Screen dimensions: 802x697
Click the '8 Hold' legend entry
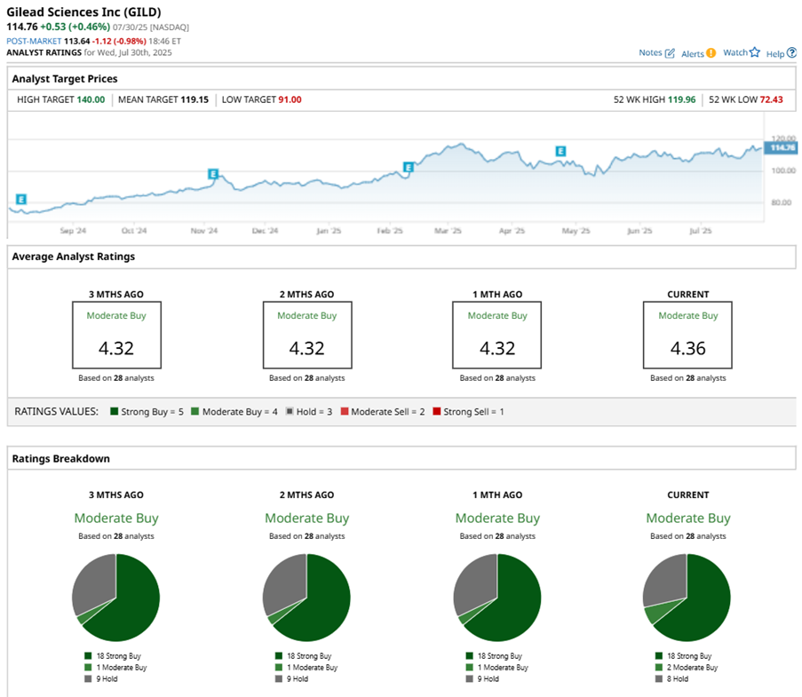pos(672,678)
